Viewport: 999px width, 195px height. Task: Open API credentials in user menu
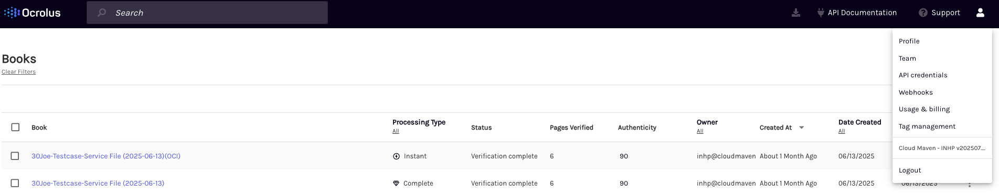[x=923, y=75]
